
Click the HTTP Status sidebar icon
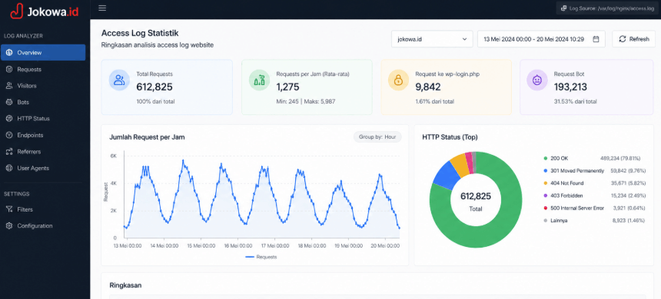point(9,119)
